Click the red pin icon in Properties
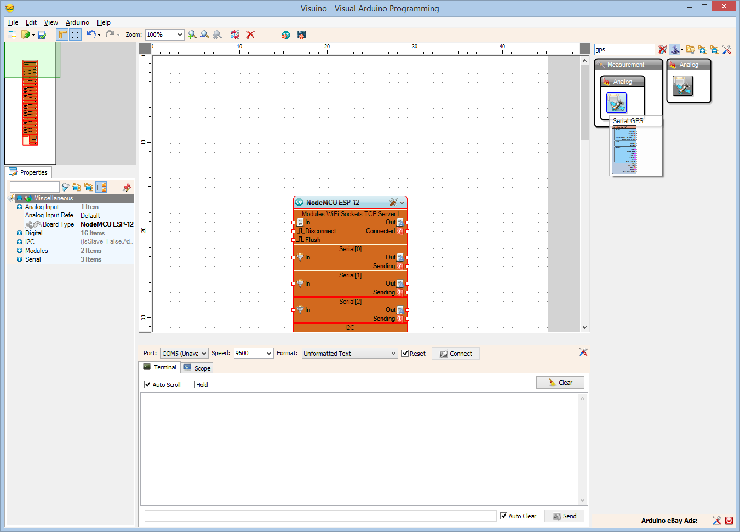This screenshot has width=740, height=532. (127, 187)
